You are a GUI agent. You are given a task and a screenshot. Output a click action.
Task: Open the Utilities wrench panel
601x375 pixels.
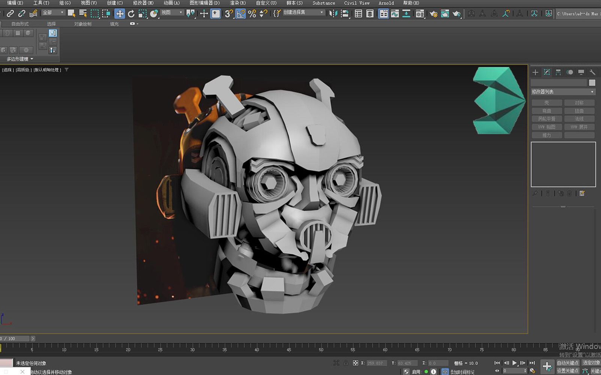(592, 72)
